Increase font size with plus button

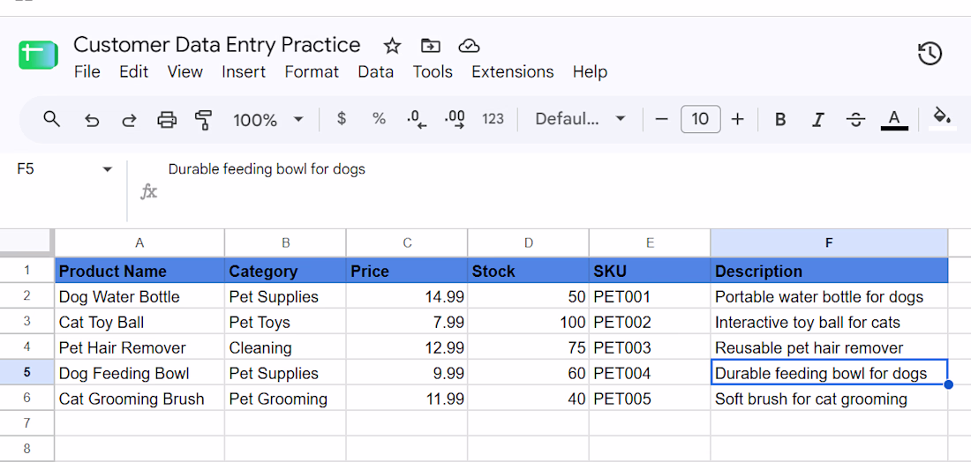[737, 119]
